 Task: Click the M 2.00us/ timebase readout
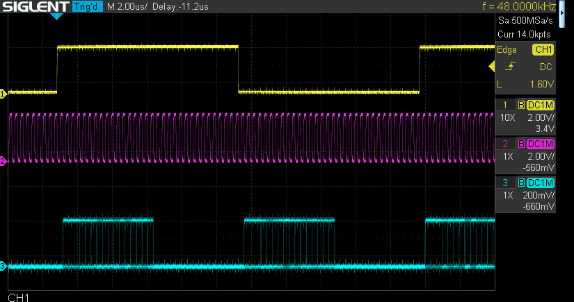click(127, 7)
